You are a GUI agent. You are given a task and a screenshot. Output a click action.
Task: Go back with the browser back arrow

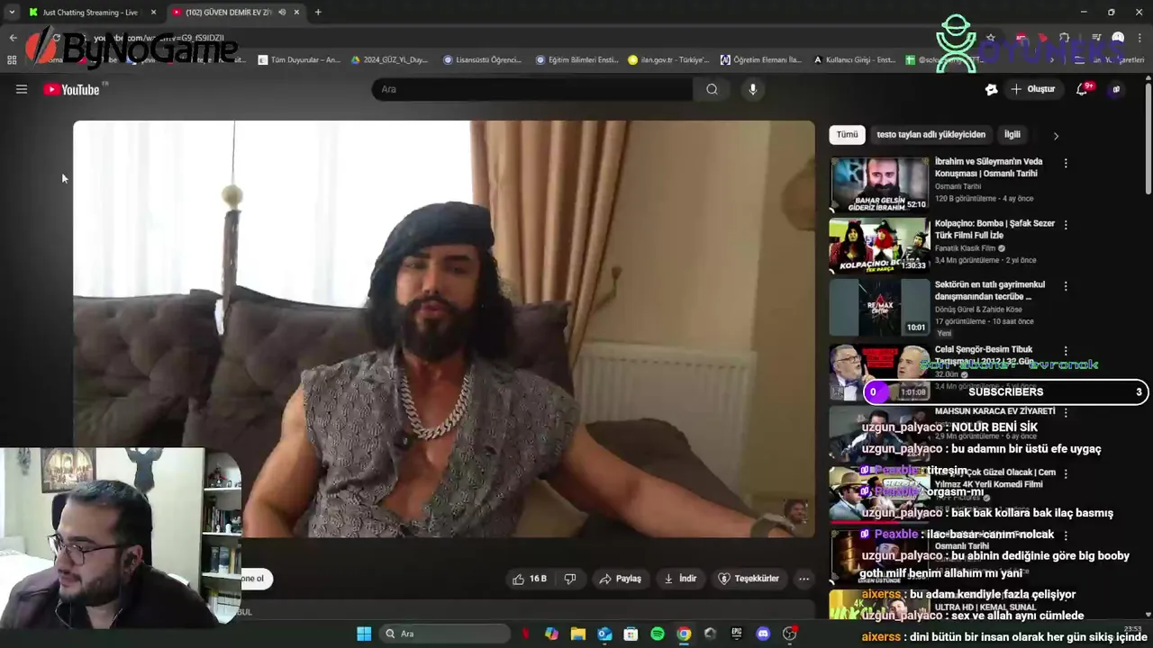(13, 38)
